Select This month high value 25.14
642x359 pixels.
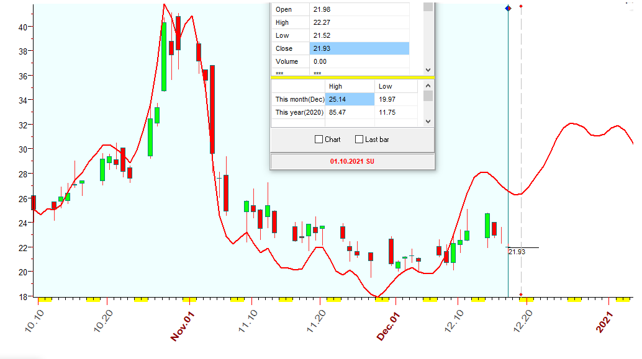[x=350, y=99]
